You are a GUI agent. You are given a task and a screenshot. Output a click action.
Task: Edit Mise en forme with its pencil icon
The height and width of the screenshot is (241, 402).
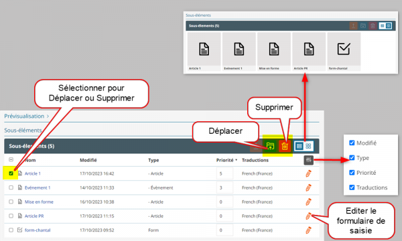(x=308, y=202)
